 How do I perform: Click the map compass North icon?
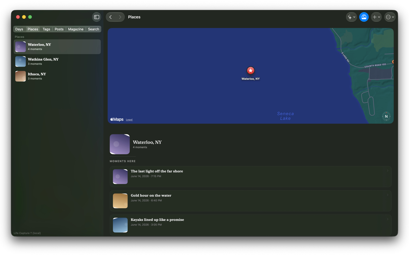[x=386, y=116]
